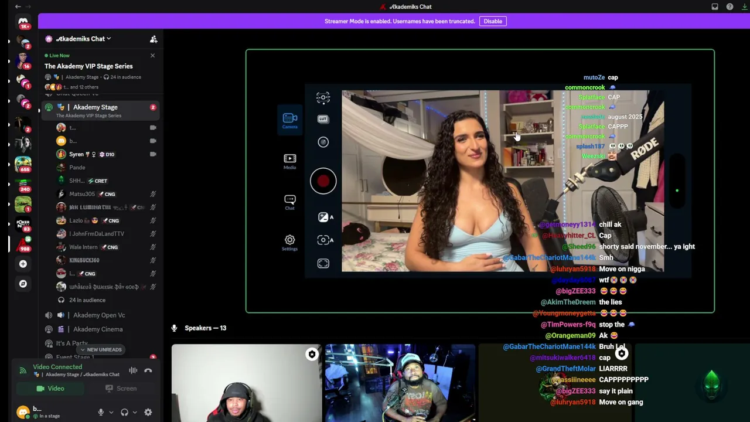
Task: Open the Video Connected status link
Action: click(57, 367)
